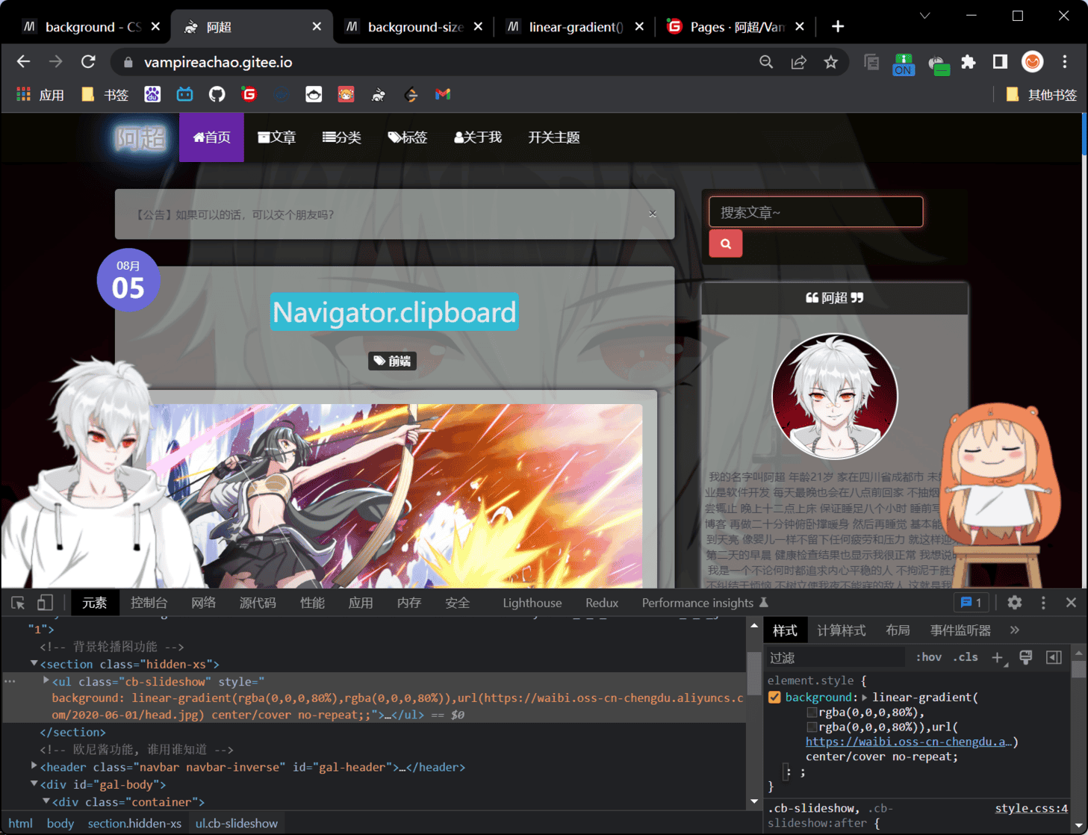Open the browser extensions puzzle icon
The width and height of the screenshot is (1088, 835).
[x=969, y=62]
